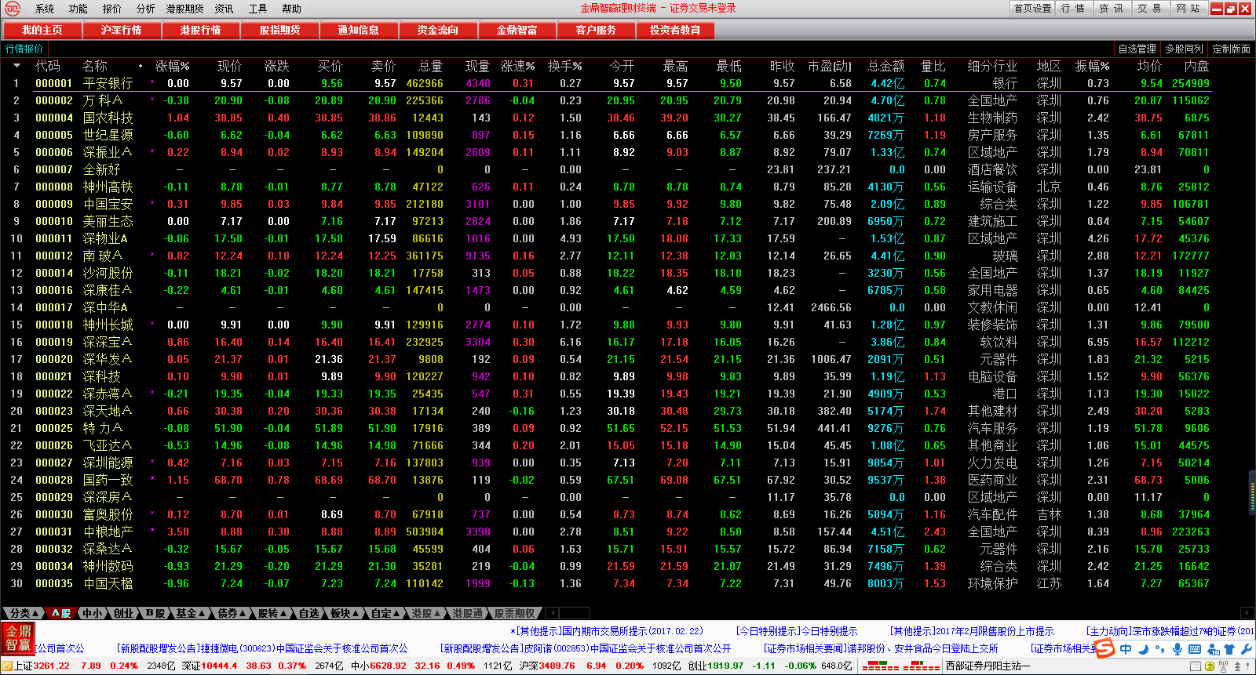Click the signal tower connection icon
The image size is (1256, 675).
pyautogui.click(x=1223, y=666)
